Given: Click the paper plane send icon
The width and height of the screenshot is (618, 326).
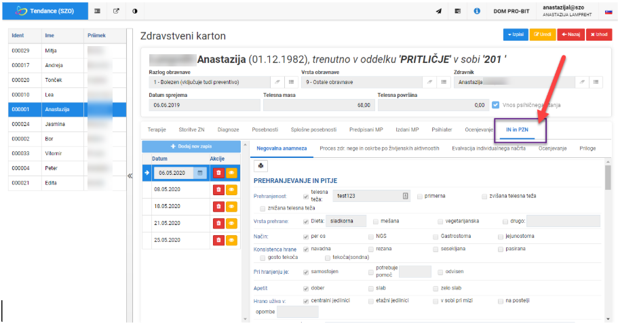Looking at the screenshot, I should tap(439, 11).
